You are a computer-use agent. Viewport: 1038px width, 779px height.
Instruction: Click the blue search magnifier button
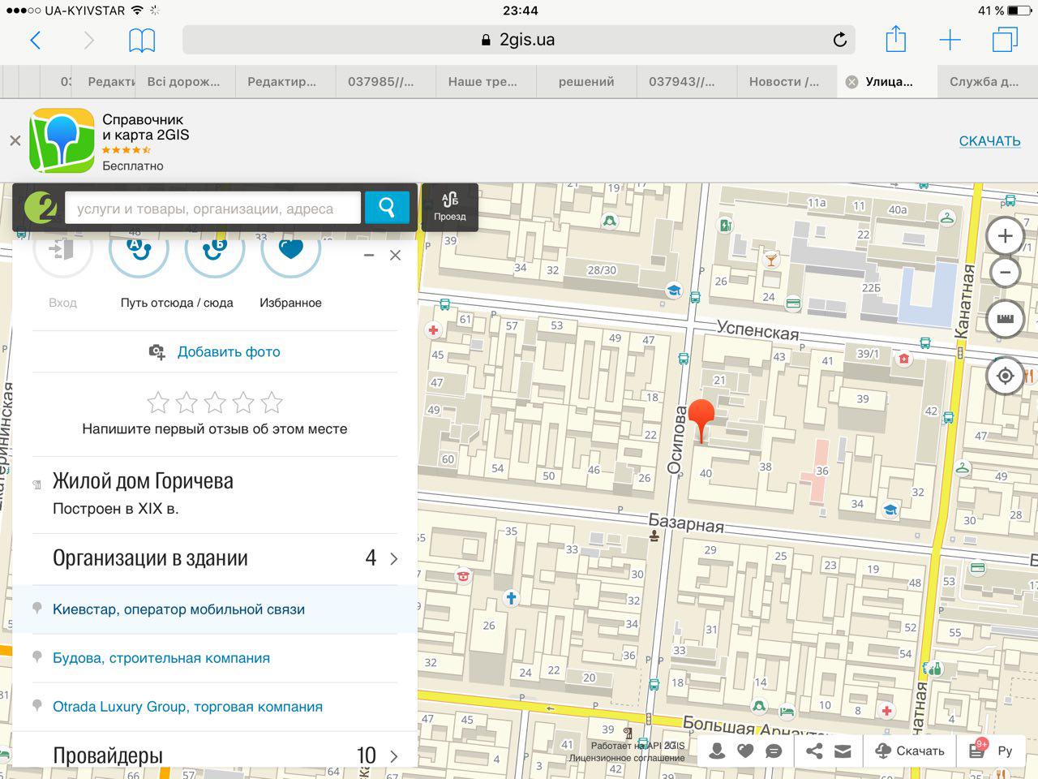pyautogui.click(x=387, y=208)
